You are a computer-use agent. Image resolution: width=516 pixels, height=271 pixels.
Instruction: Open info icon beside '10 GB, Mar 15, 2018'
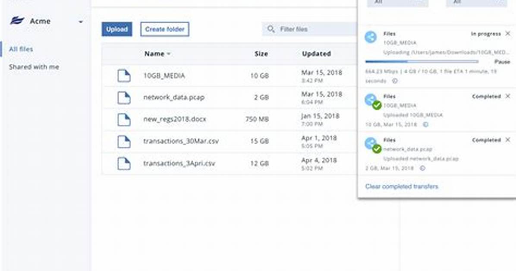425,124
